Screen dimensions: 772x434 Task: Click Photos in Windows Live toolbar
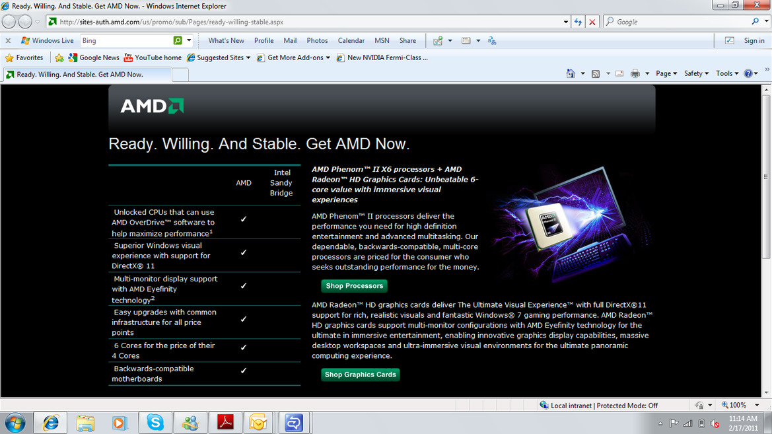click(x=317, y=40)
